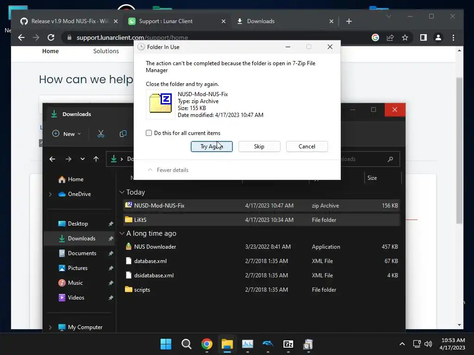The height and width of the screenshot is (355, 474).
Task: Open Chrome side panel
Action: (423, 37)
